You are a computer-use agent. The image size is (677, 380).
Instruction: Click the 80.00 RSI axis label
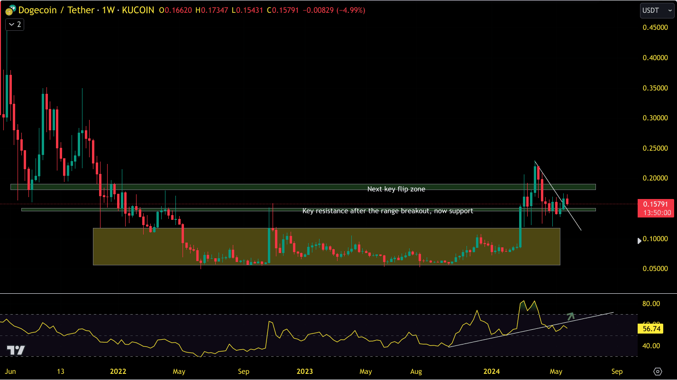click(x=651, y=304)
